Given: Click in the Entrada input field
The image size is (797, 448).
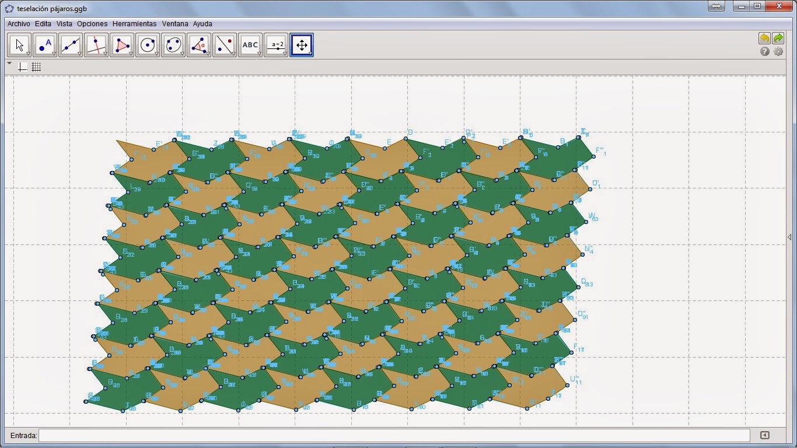Looking at the screenshot, I should coord(394,435).
